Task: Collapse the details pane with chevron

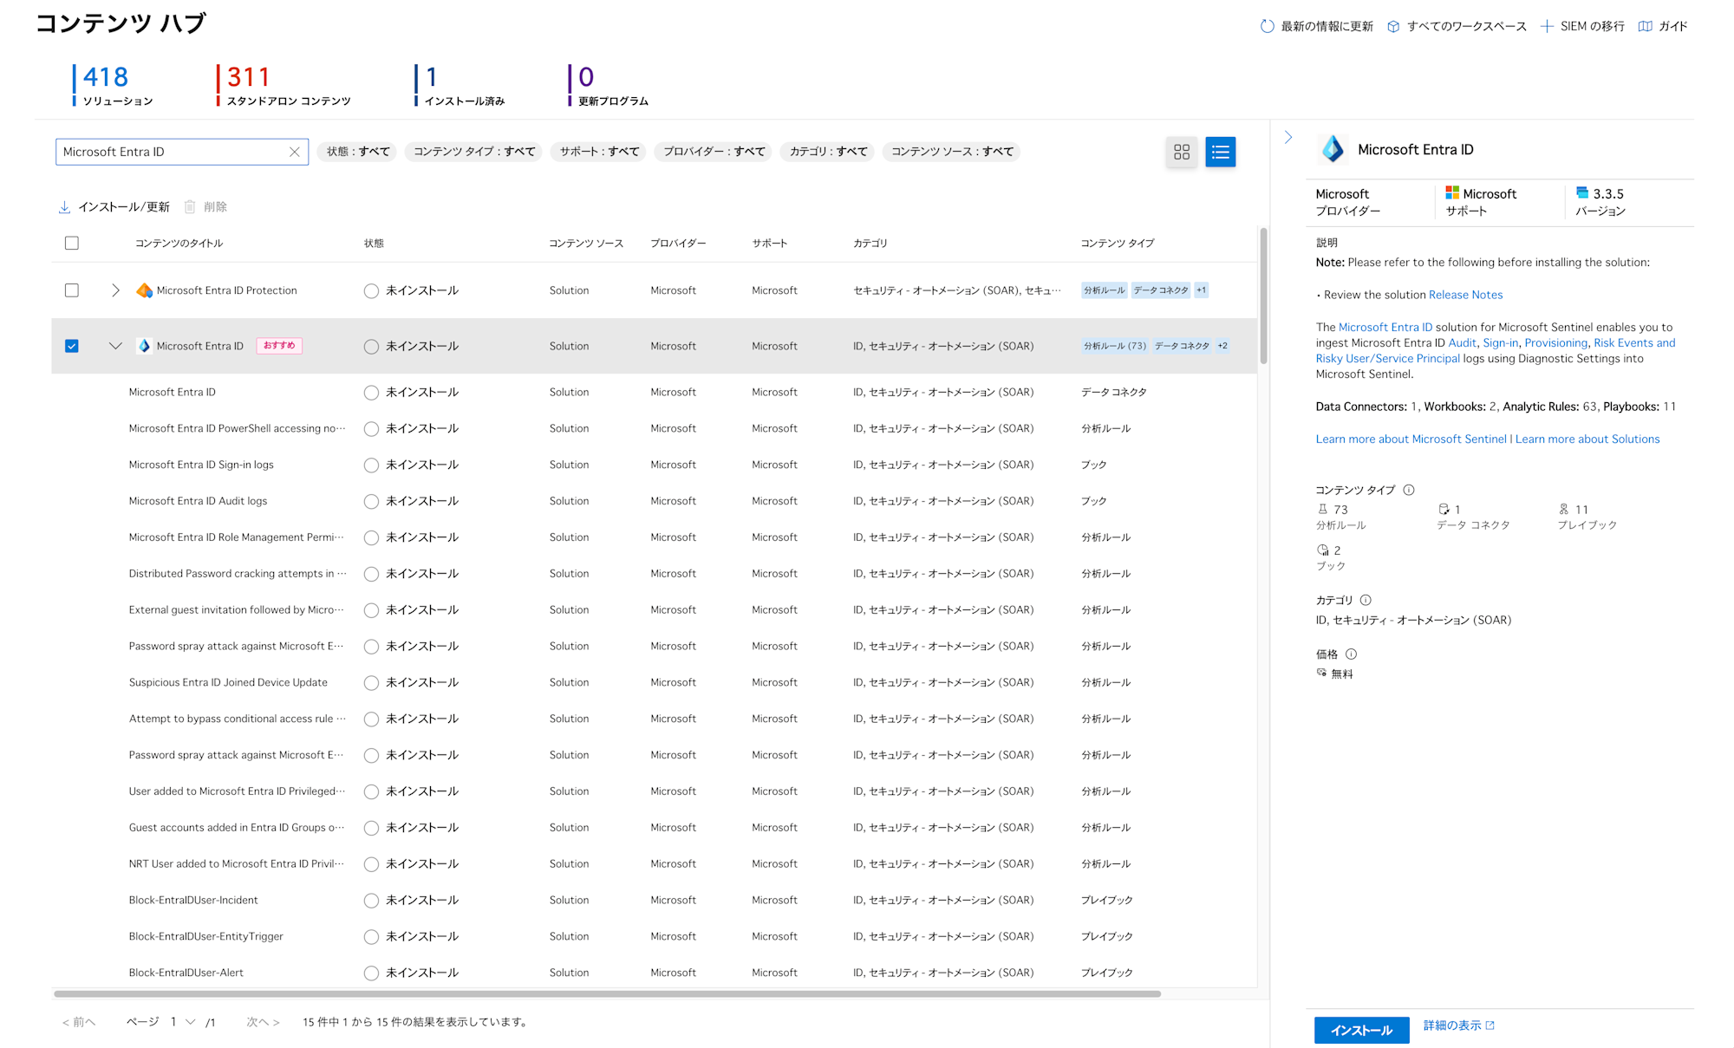Action: pos(1288,137)
